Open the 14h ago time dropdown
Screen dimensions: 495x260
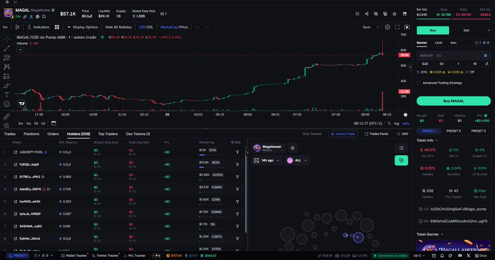click(268, 160)
